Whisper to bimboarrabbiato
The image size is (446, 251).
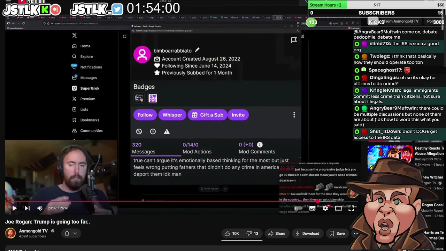(172, 115)
